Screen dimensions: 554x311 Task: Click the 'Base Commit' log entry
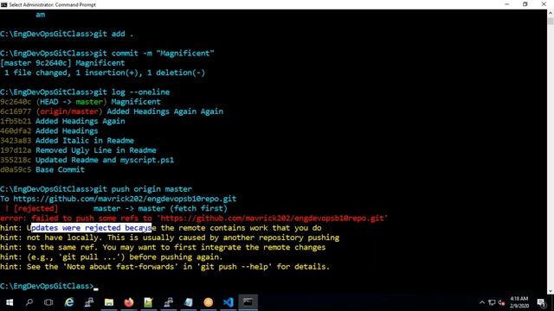tap(60, 169)
